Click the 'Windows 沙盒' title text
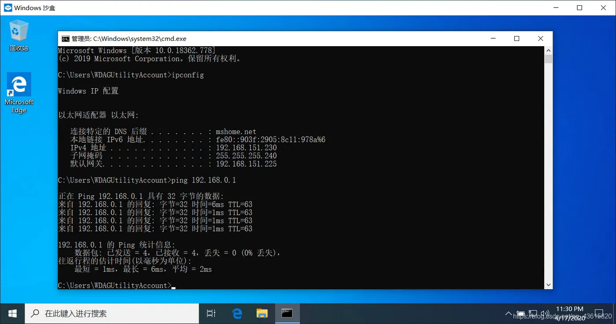Viewport: 616px width, 324px height. point(35,8)
